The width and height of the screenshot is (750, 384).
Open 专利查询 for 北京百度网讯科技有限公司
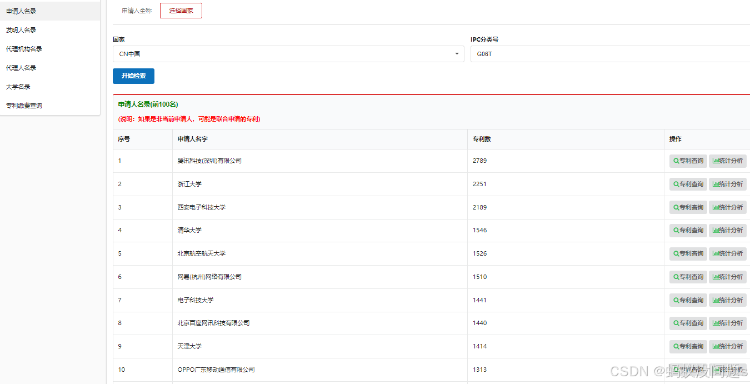[688, 323]
